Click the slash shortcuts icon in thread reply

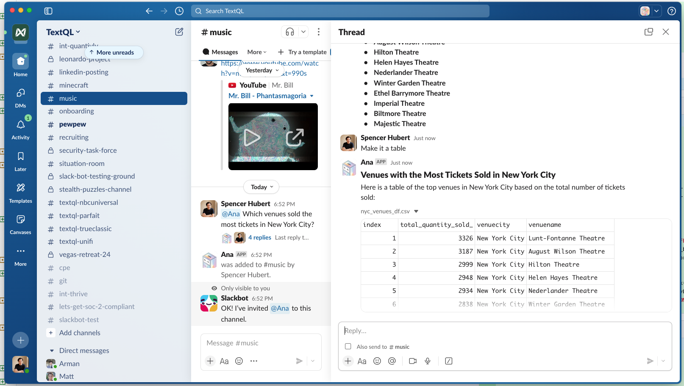[x=449, y=361]
